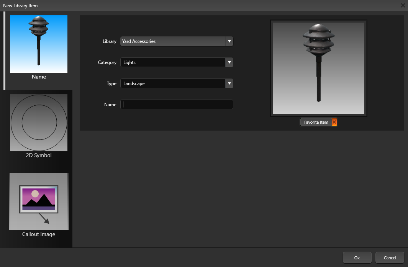The height and width of the screenshot is (267, 408).
Task: Select the lamp thumbnail in the sidebar
Action: 39,44
